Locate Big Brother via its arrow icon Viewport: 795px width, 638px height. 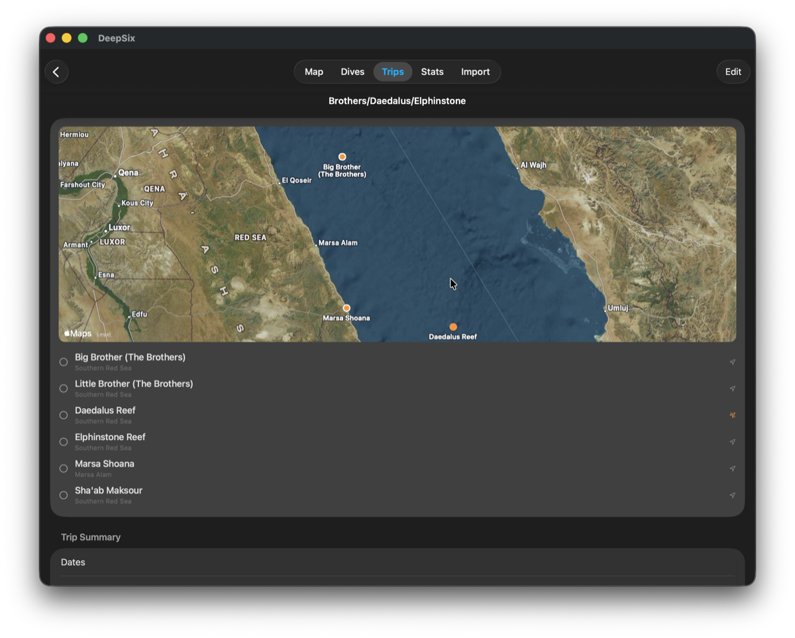point(732,362)
